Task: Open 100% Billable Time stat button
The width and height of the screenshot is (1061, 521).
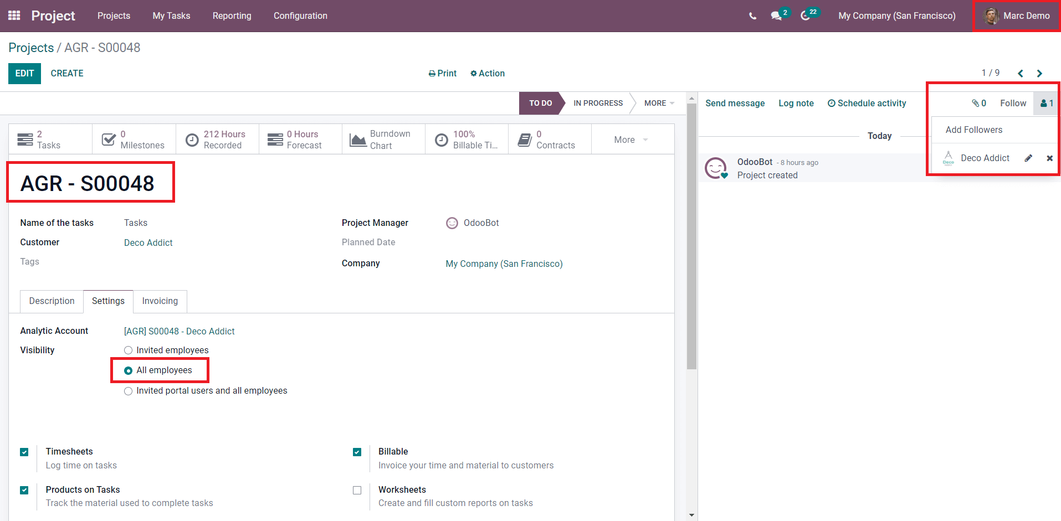Action: tap(467, 140)
